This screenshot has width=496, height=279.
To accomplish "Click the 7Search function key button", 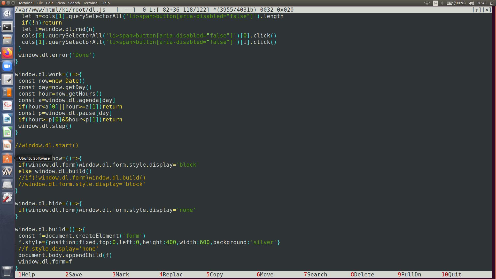I will point(315,275).
